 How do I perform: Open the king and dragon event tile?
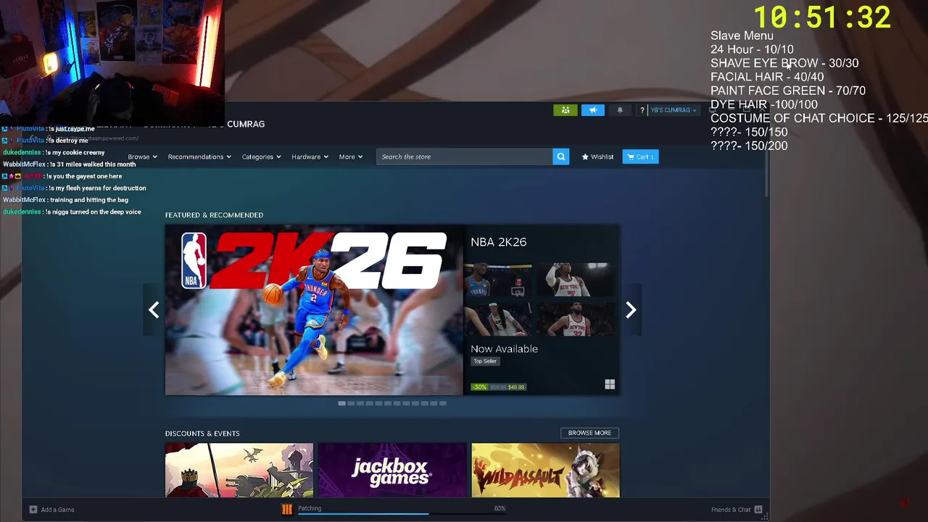click(x=239, y=471)
